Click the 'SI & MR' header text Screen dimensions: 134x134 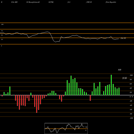coord(14,2)
